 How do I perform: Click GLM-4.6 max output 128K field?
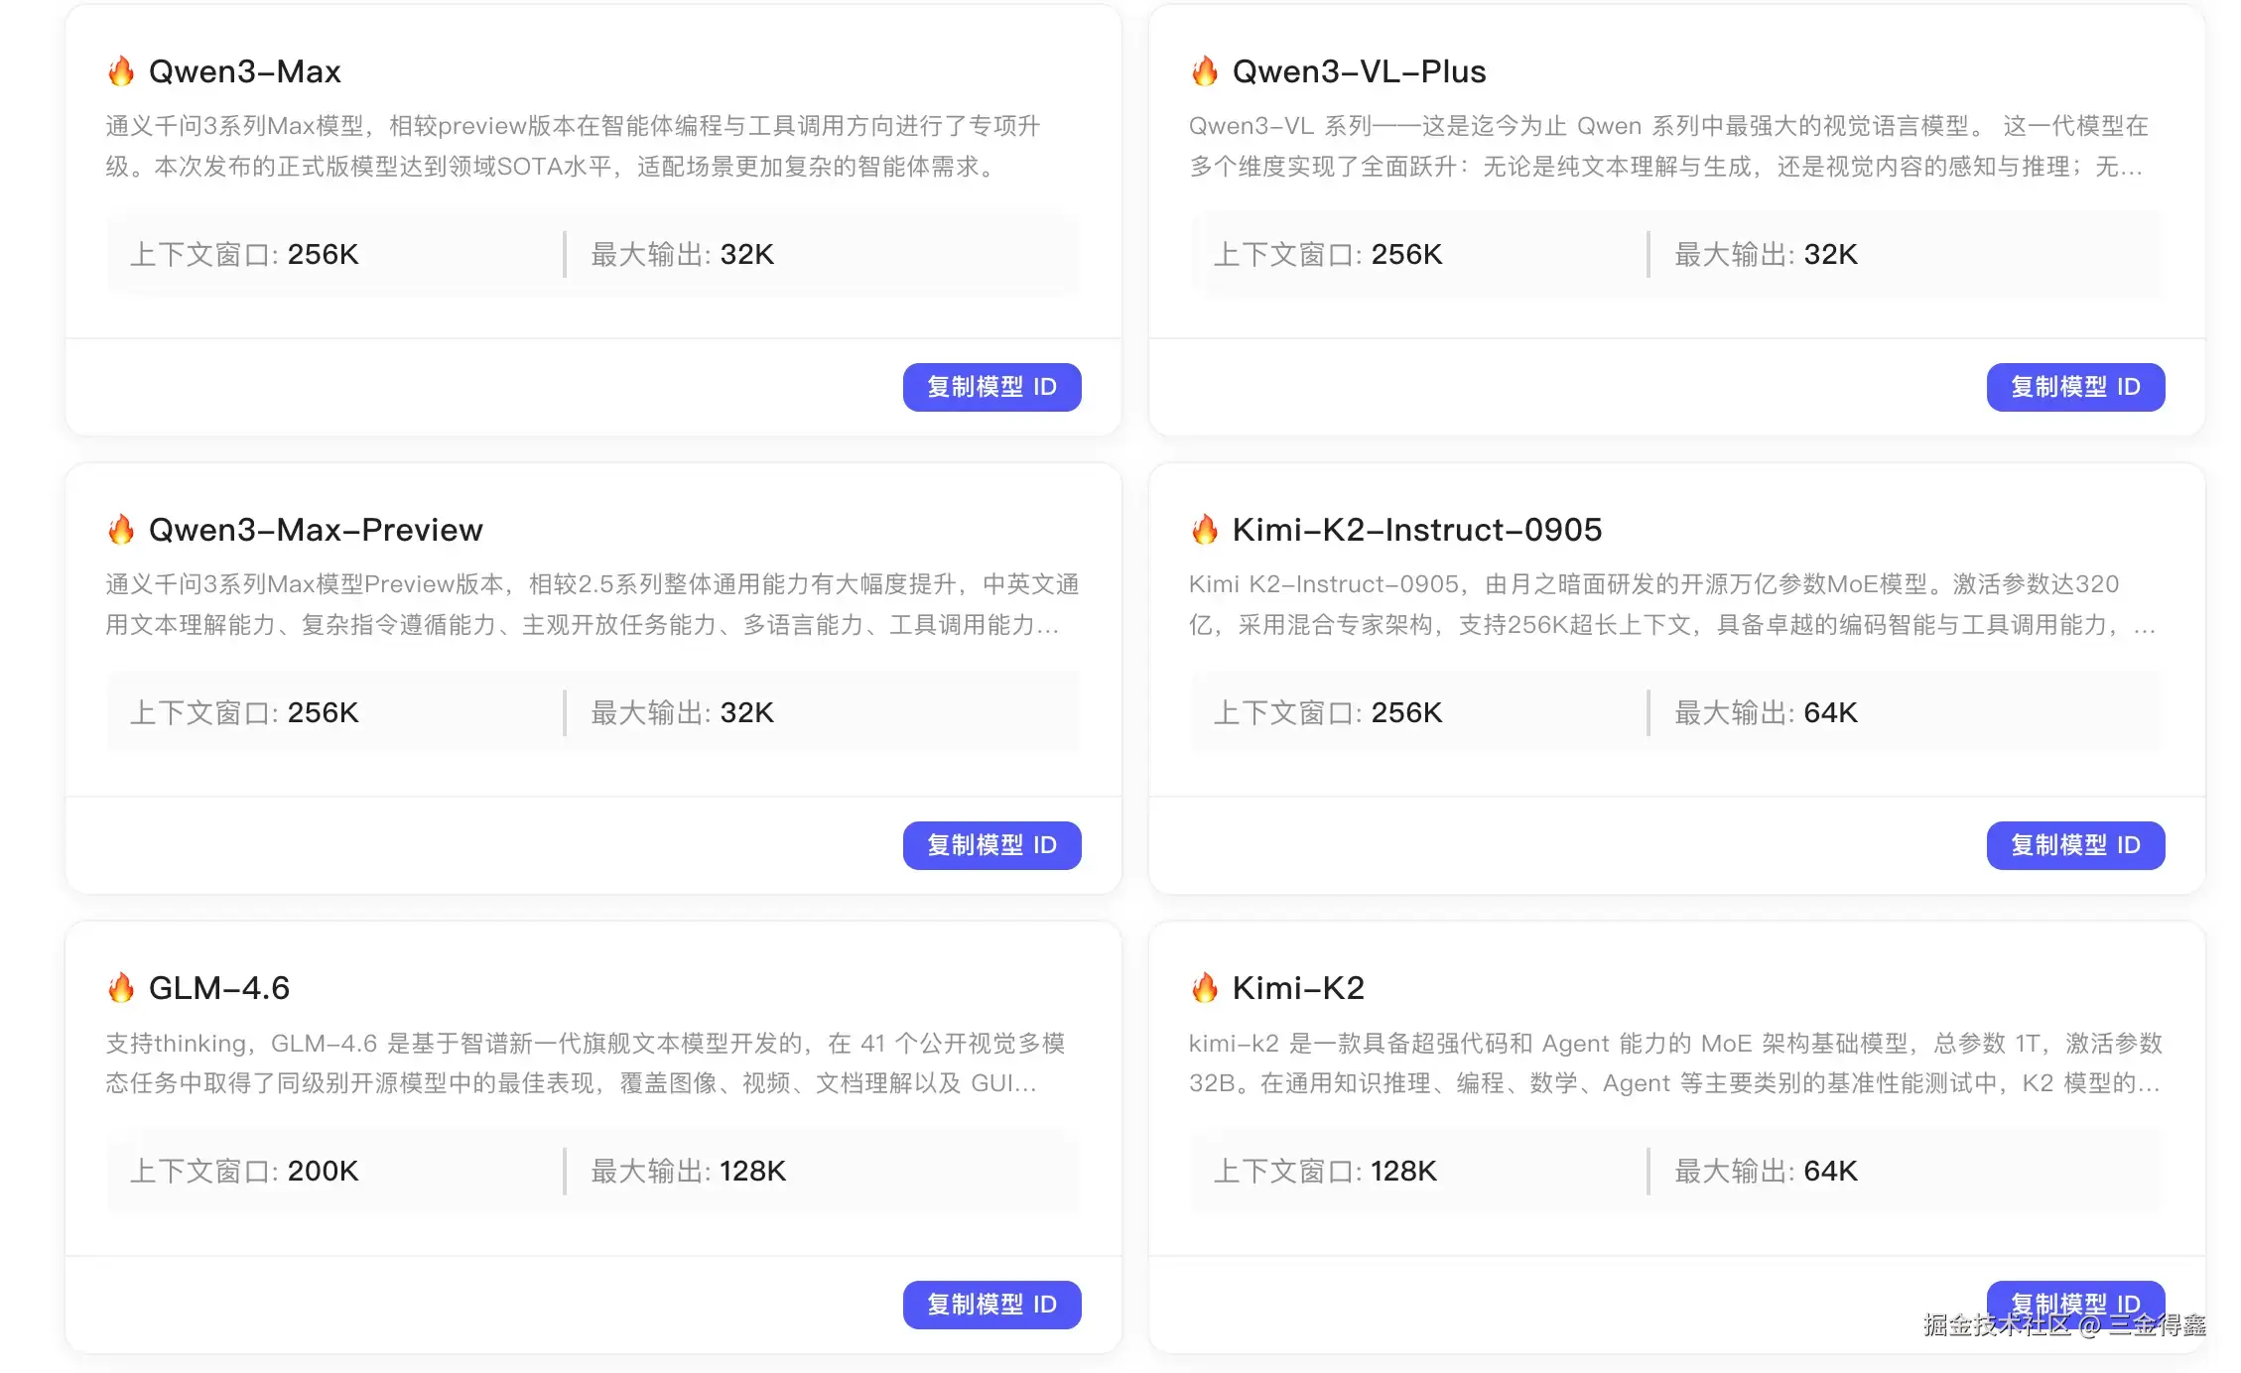(x=688, y=1172)
